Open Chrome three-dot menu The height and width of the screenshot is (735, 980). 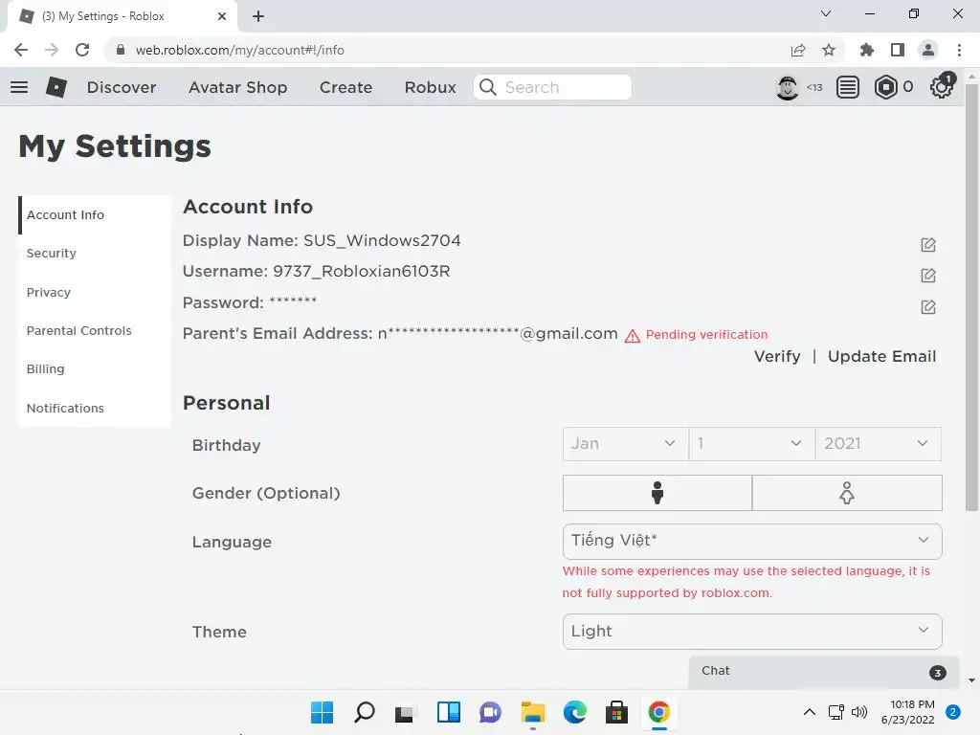959,50
